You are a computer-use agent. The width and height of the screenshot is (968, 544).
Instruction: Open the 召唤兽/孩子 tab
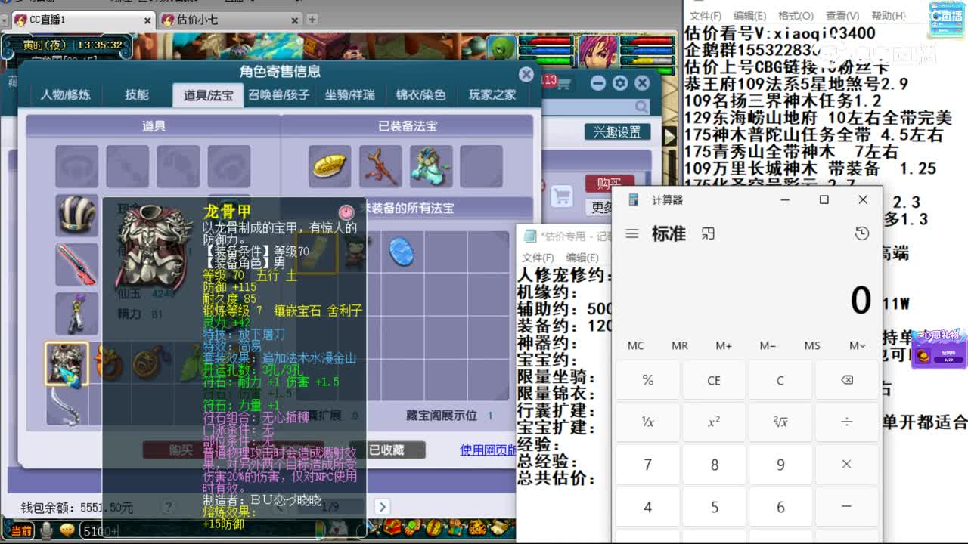tap(279, 94)
